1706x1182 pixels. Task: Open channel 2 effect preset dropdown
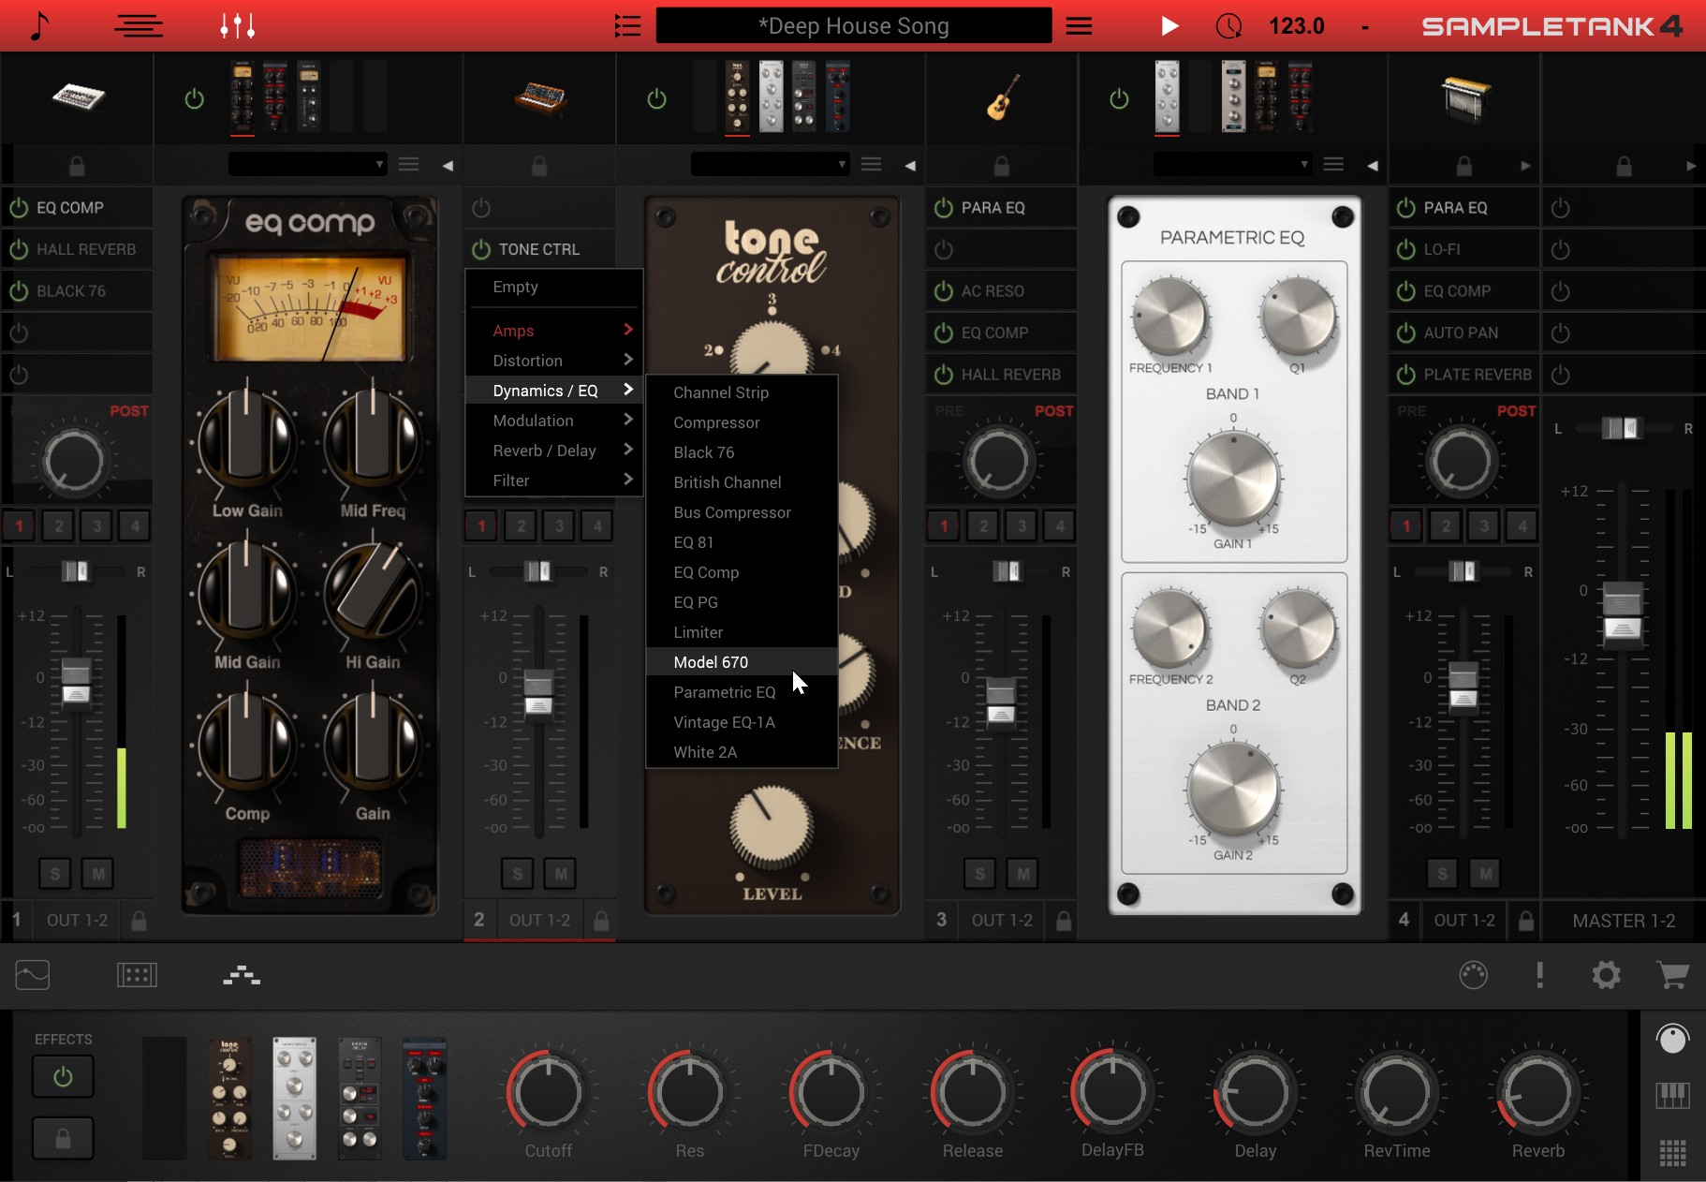(770, 165)
